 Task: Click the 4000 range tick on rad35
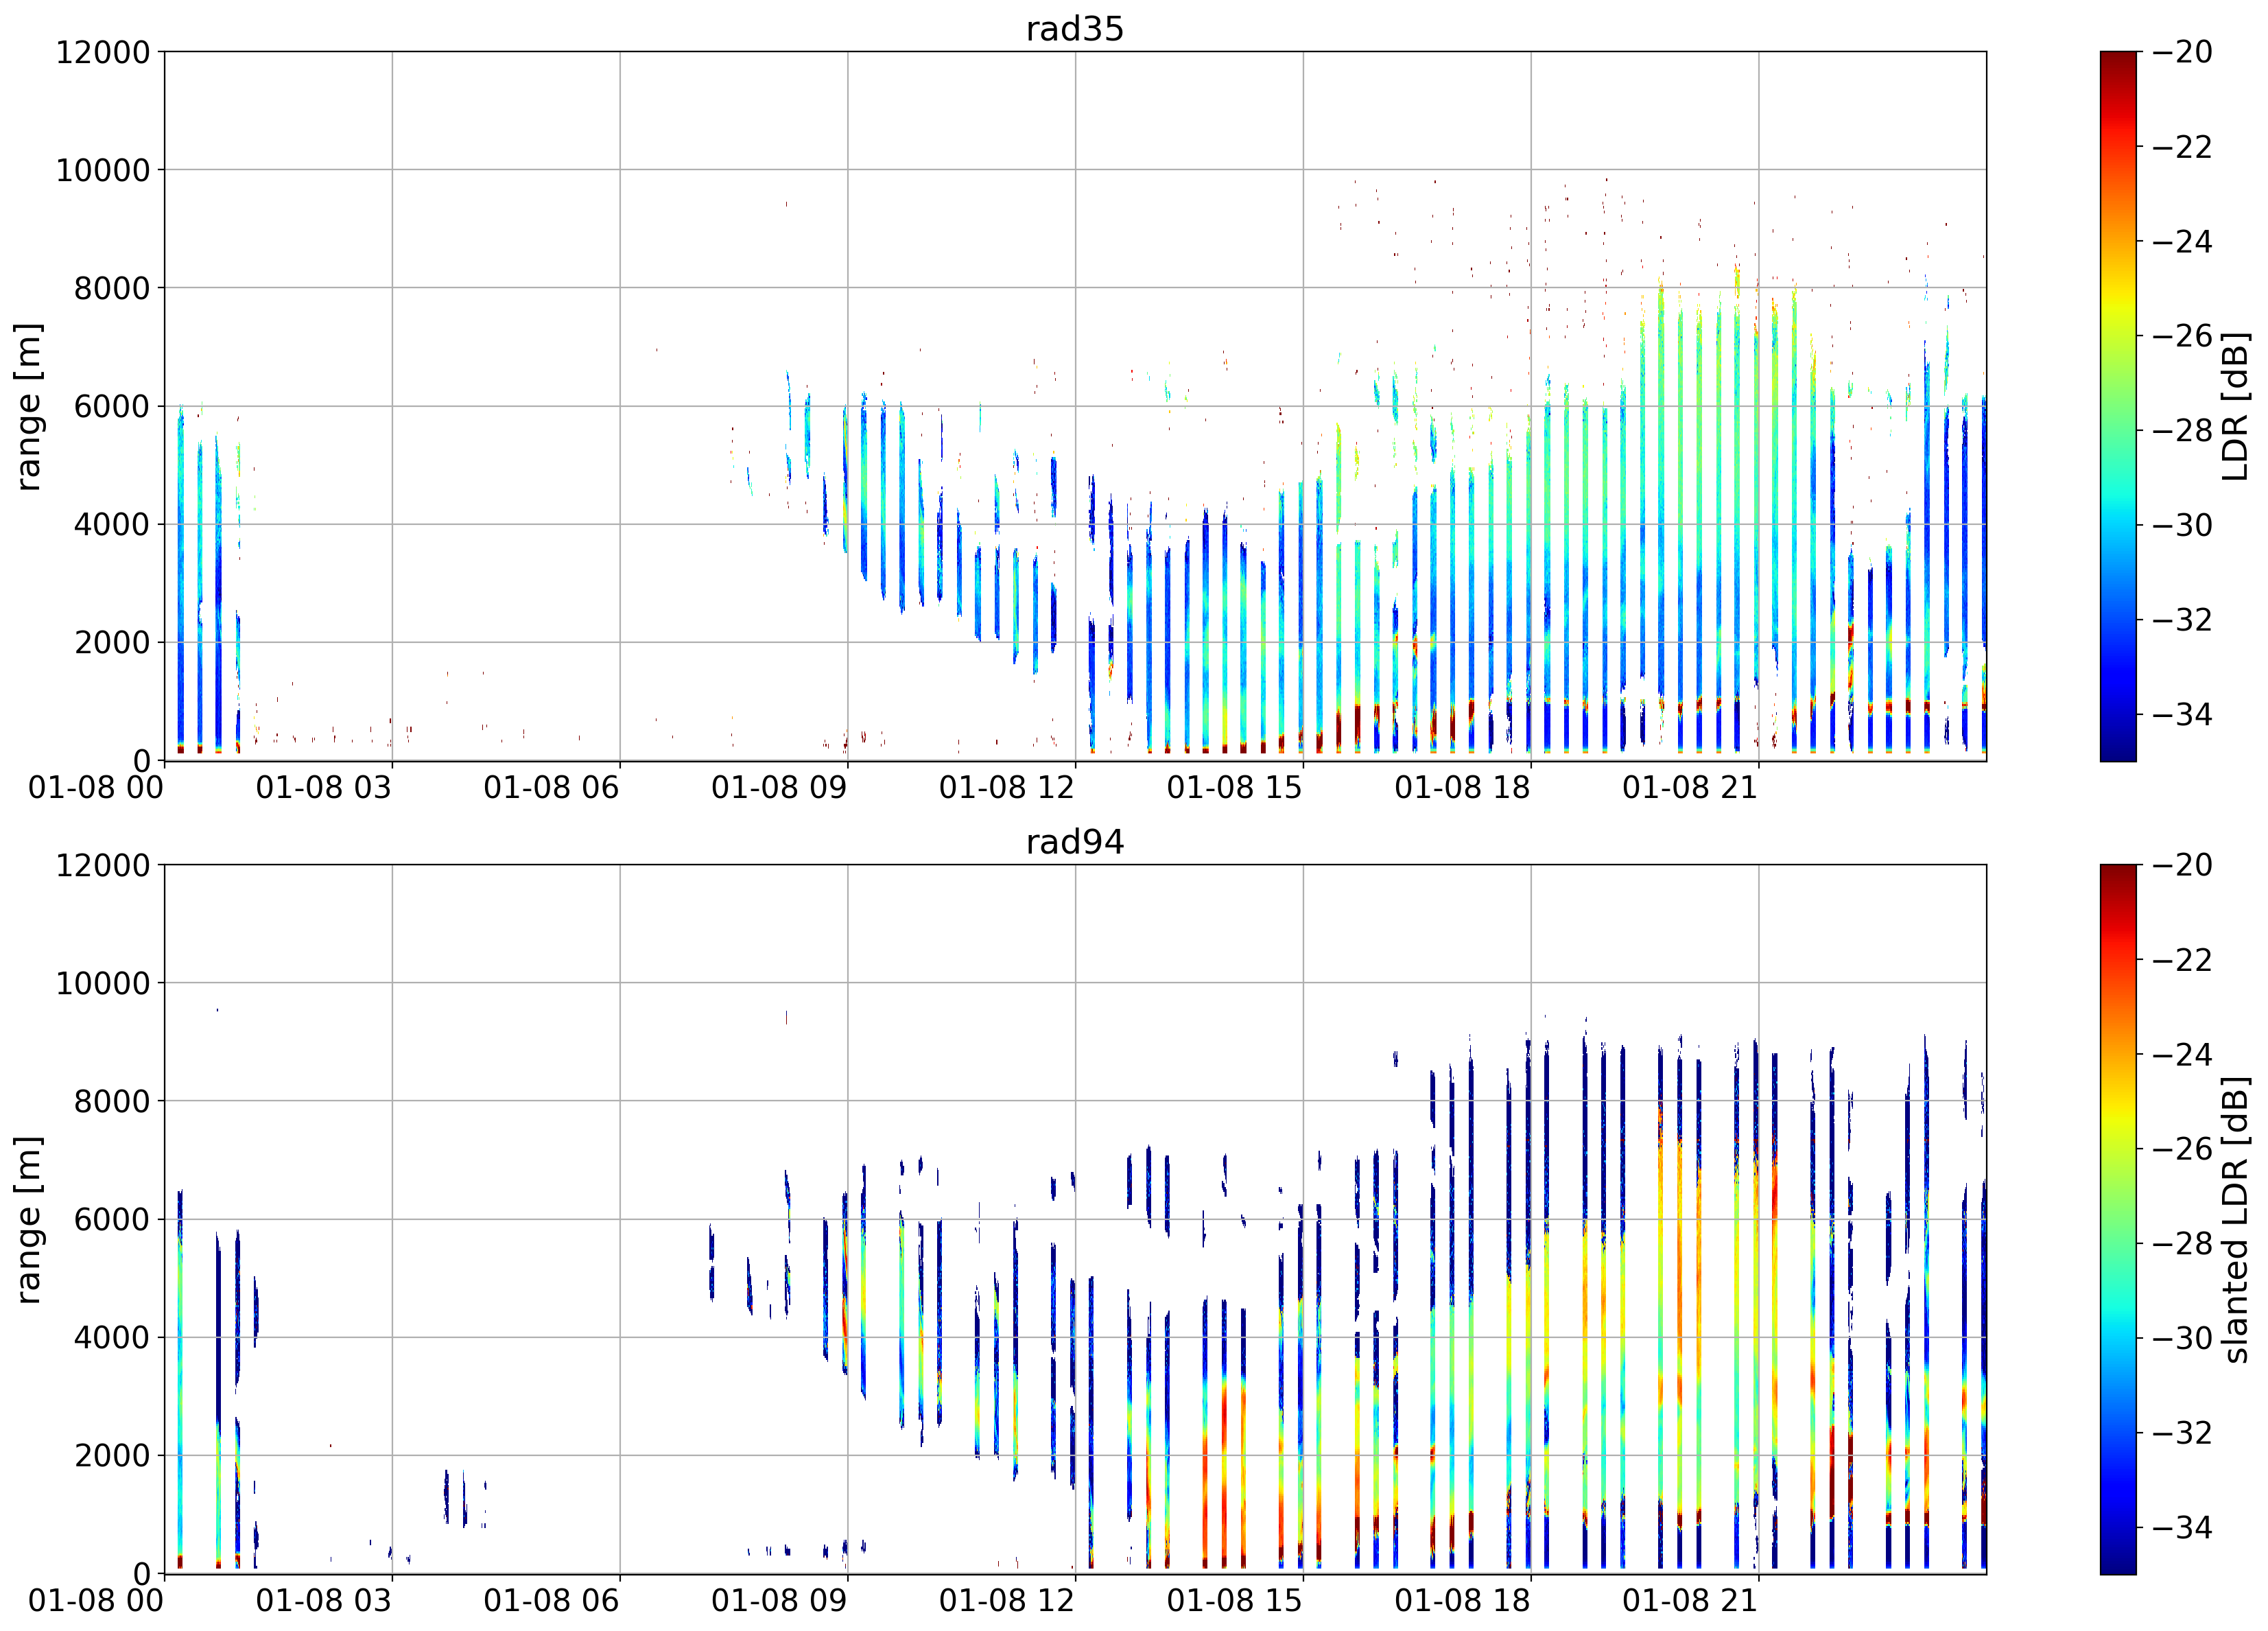pyautogui.click(x=112, y=524)
